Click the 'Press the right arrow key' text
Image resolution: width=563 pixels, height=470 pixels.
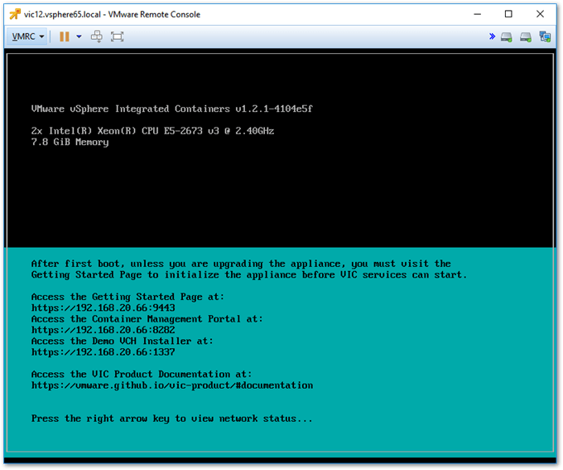(x=172, y=419)
